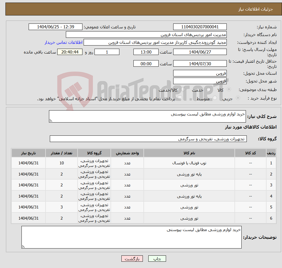Choose the متوسط purchase process option
Viewport: 282px width, 268px height.
[x=215, y=98]
